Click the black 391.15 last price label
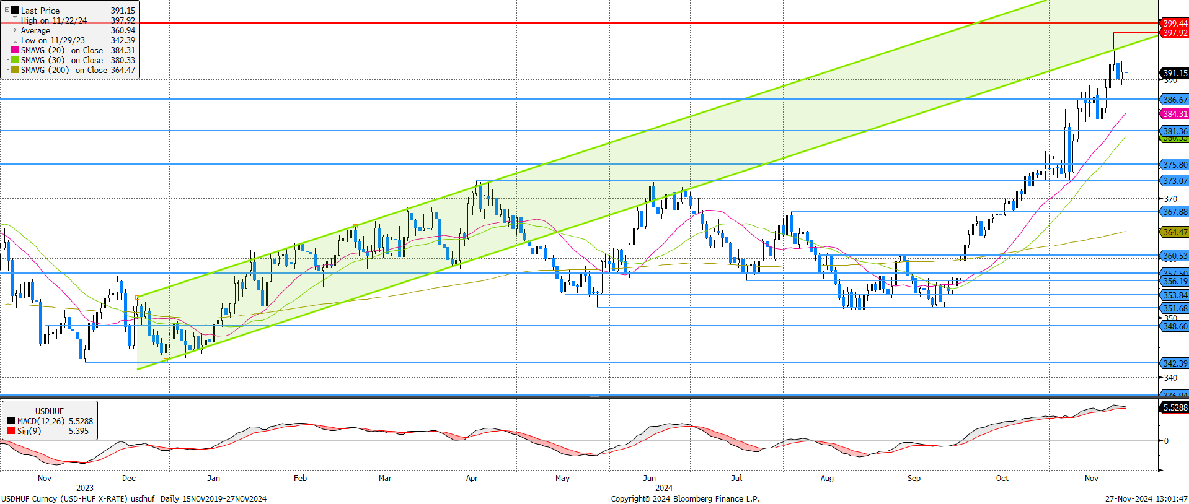Image resolution: width=1189 pixels, height=504 pixels. (1174, 73)
